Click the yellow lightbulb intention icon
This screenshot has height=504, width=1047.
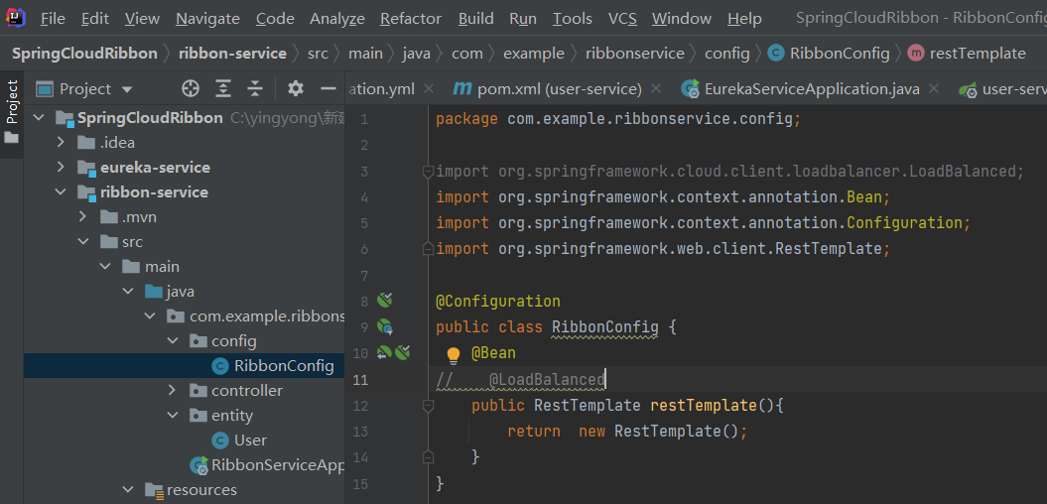454,354
